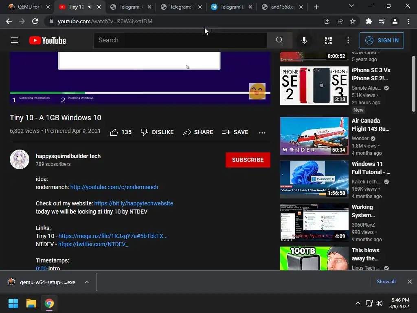Open the qemu-w64-setup exe download
Image resolution: width=417 pixels, height=313 pixels.
[x=42, y=282]
